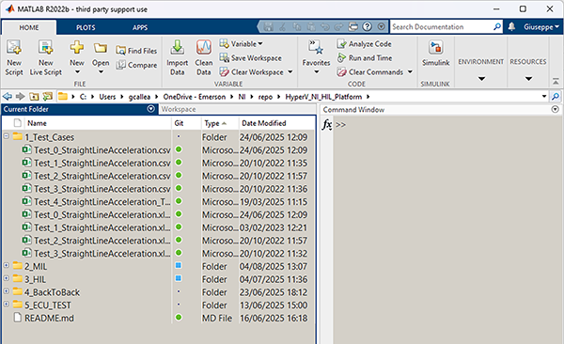Click the fx function browser icon
Image resolution: width=564 pixels, height=344 pixels.
(326, 124)
